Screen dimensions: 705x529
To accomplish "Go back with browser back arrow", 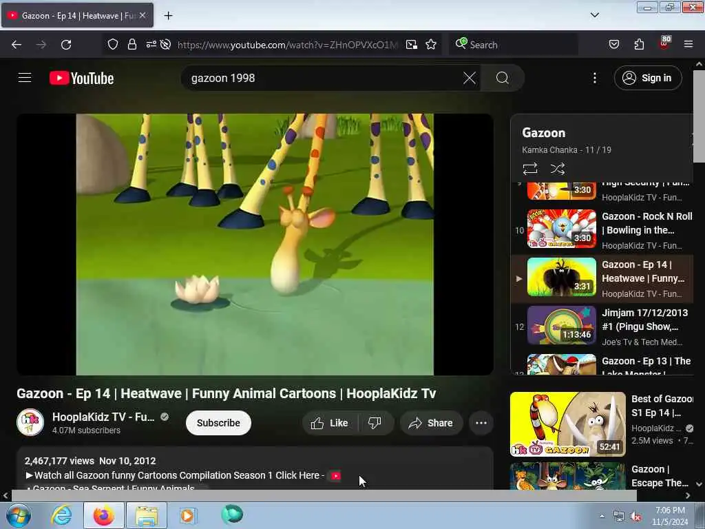I will [x=17, y=45].
